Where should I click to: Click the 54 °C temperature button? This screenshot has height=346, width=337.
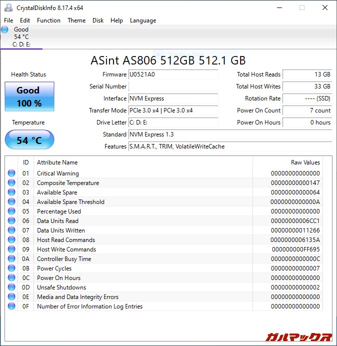[x=29, y=140]
